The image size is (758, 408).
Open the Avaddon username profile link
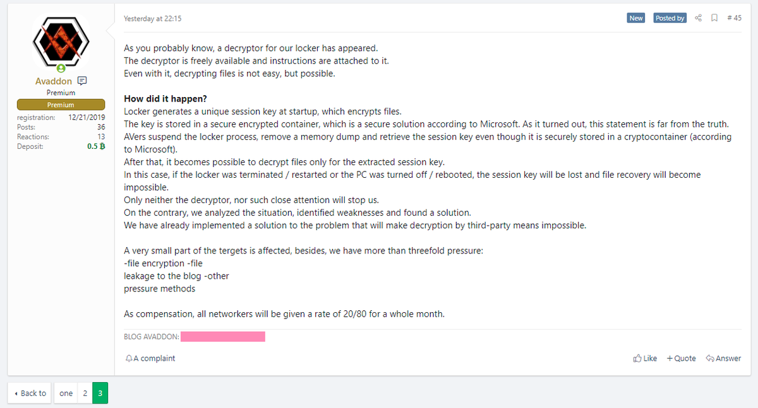coord(53,81)
